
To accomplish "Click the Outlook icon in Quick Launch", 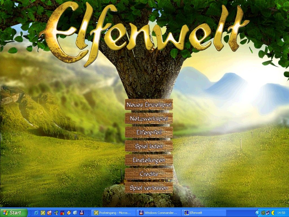I will click(x=43, y=213).
